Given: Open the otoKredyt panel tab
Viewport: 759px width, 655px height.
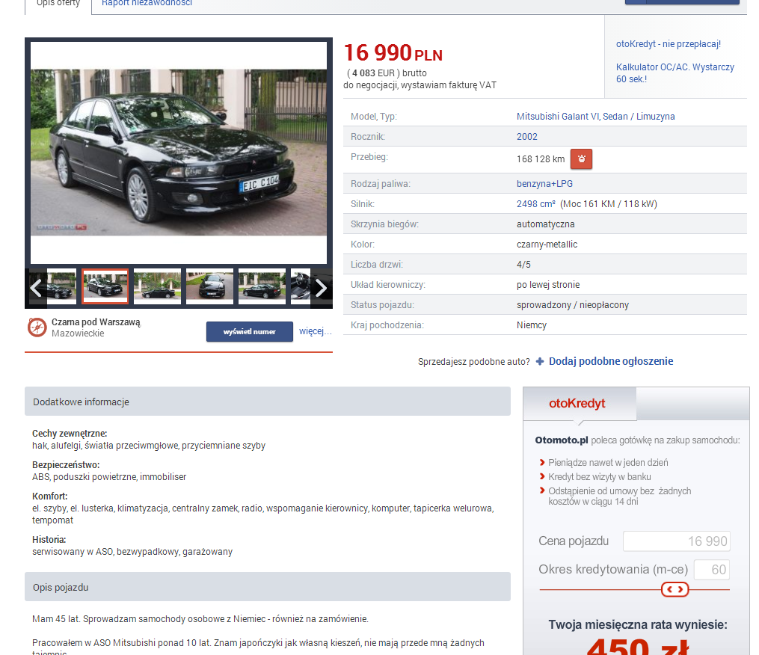Looking at the screenshot, I should coord(580,403).
